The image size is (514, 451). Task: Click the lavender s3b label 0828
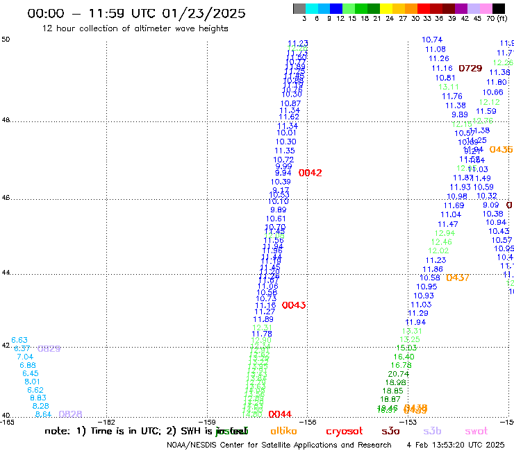[x=70, y=414]
